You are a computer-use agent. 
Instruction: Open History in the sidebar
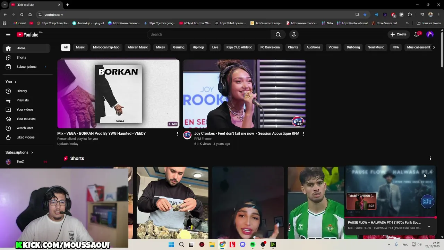click(x=26, y=91)
